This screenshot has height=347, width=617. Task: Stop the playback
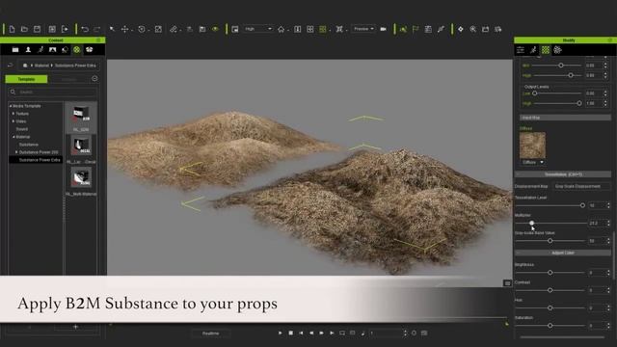[x=291, y=333]
